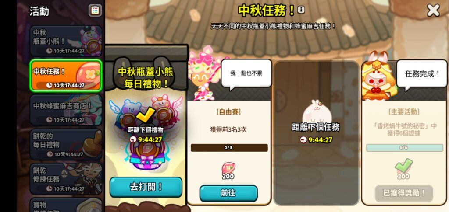Image resolution: width=449 pixels, height=212 pixels.
Task: Open the partially visible 寶物 tab
Action: point(66,205)
